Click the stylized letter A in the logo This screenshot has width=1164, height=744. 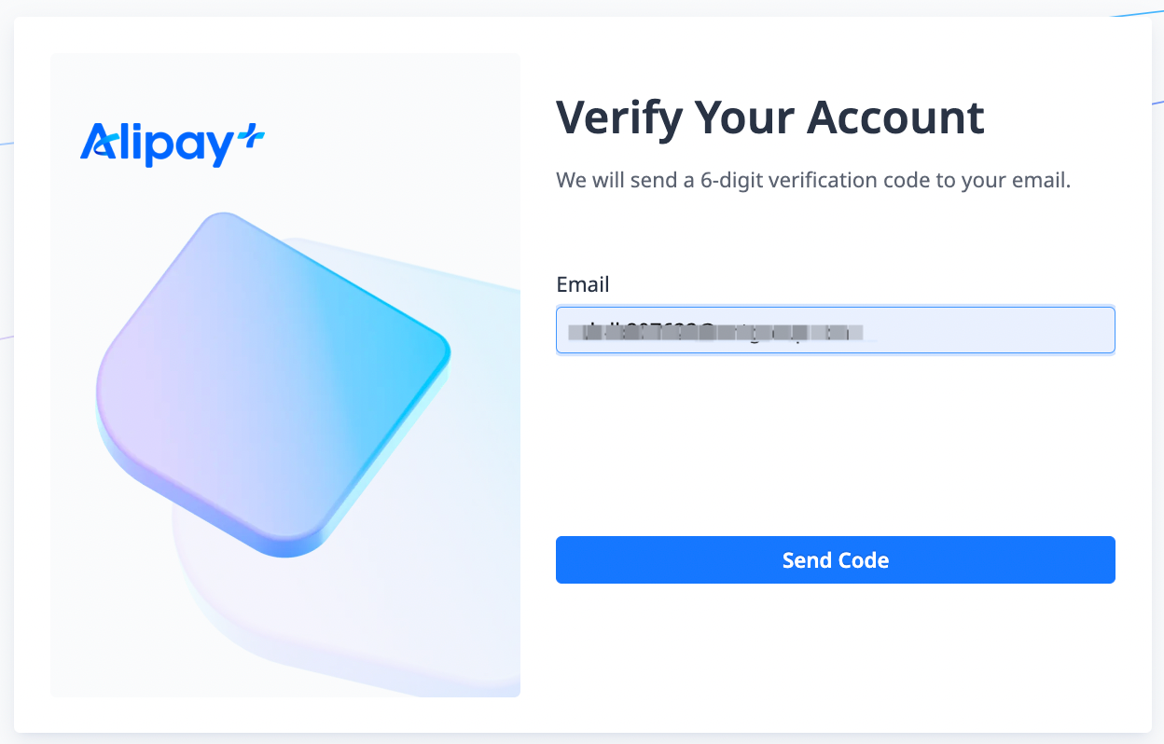click(97, 142)
